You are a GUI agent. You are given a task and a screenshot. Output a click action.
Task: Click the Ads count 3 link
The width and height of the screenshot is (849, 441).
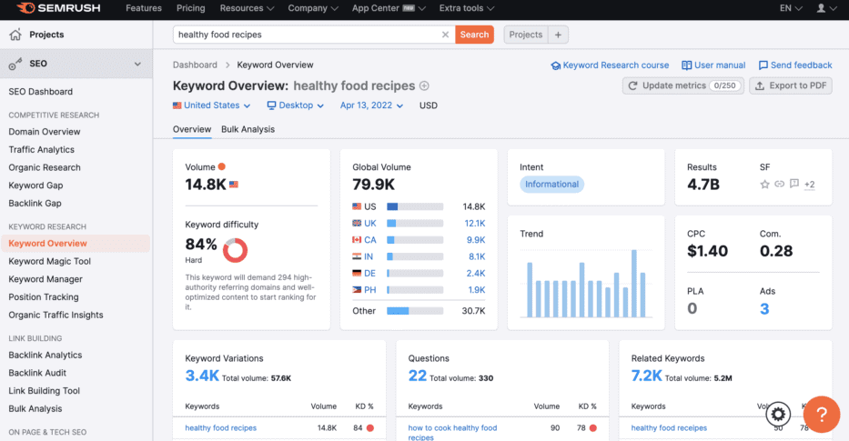pyautogui.click(x=764, y=309)
